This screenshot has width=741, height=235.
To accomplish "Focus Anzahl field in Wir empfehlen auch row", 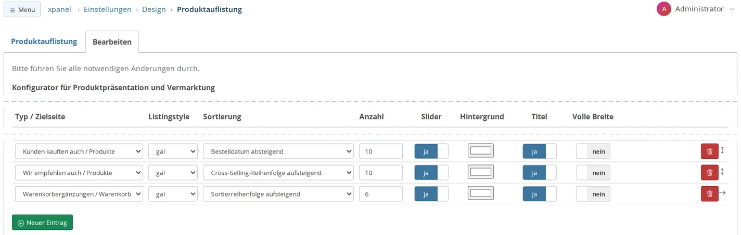I will (381, 173).
